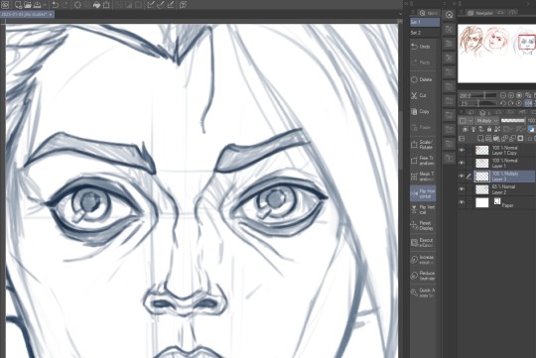The image size is (536, 358).
Task: Click the Save icon in top toolbar
Action: click(x=38, y=4)
